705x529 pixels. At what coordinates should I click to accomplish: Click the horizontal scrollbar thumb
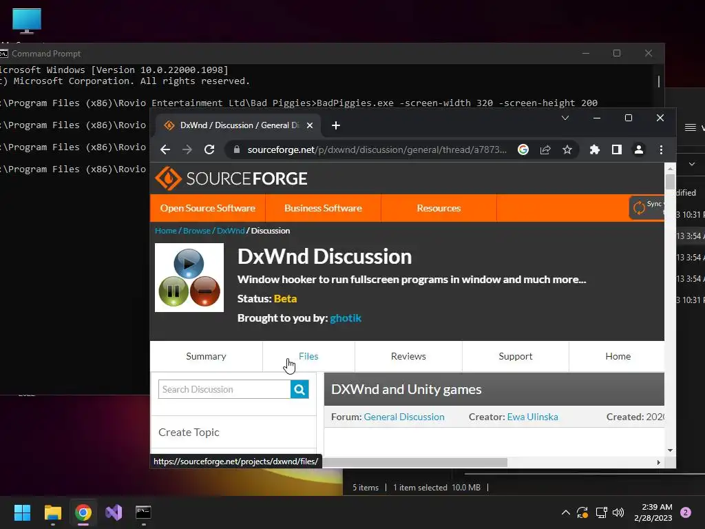point(415,462)
